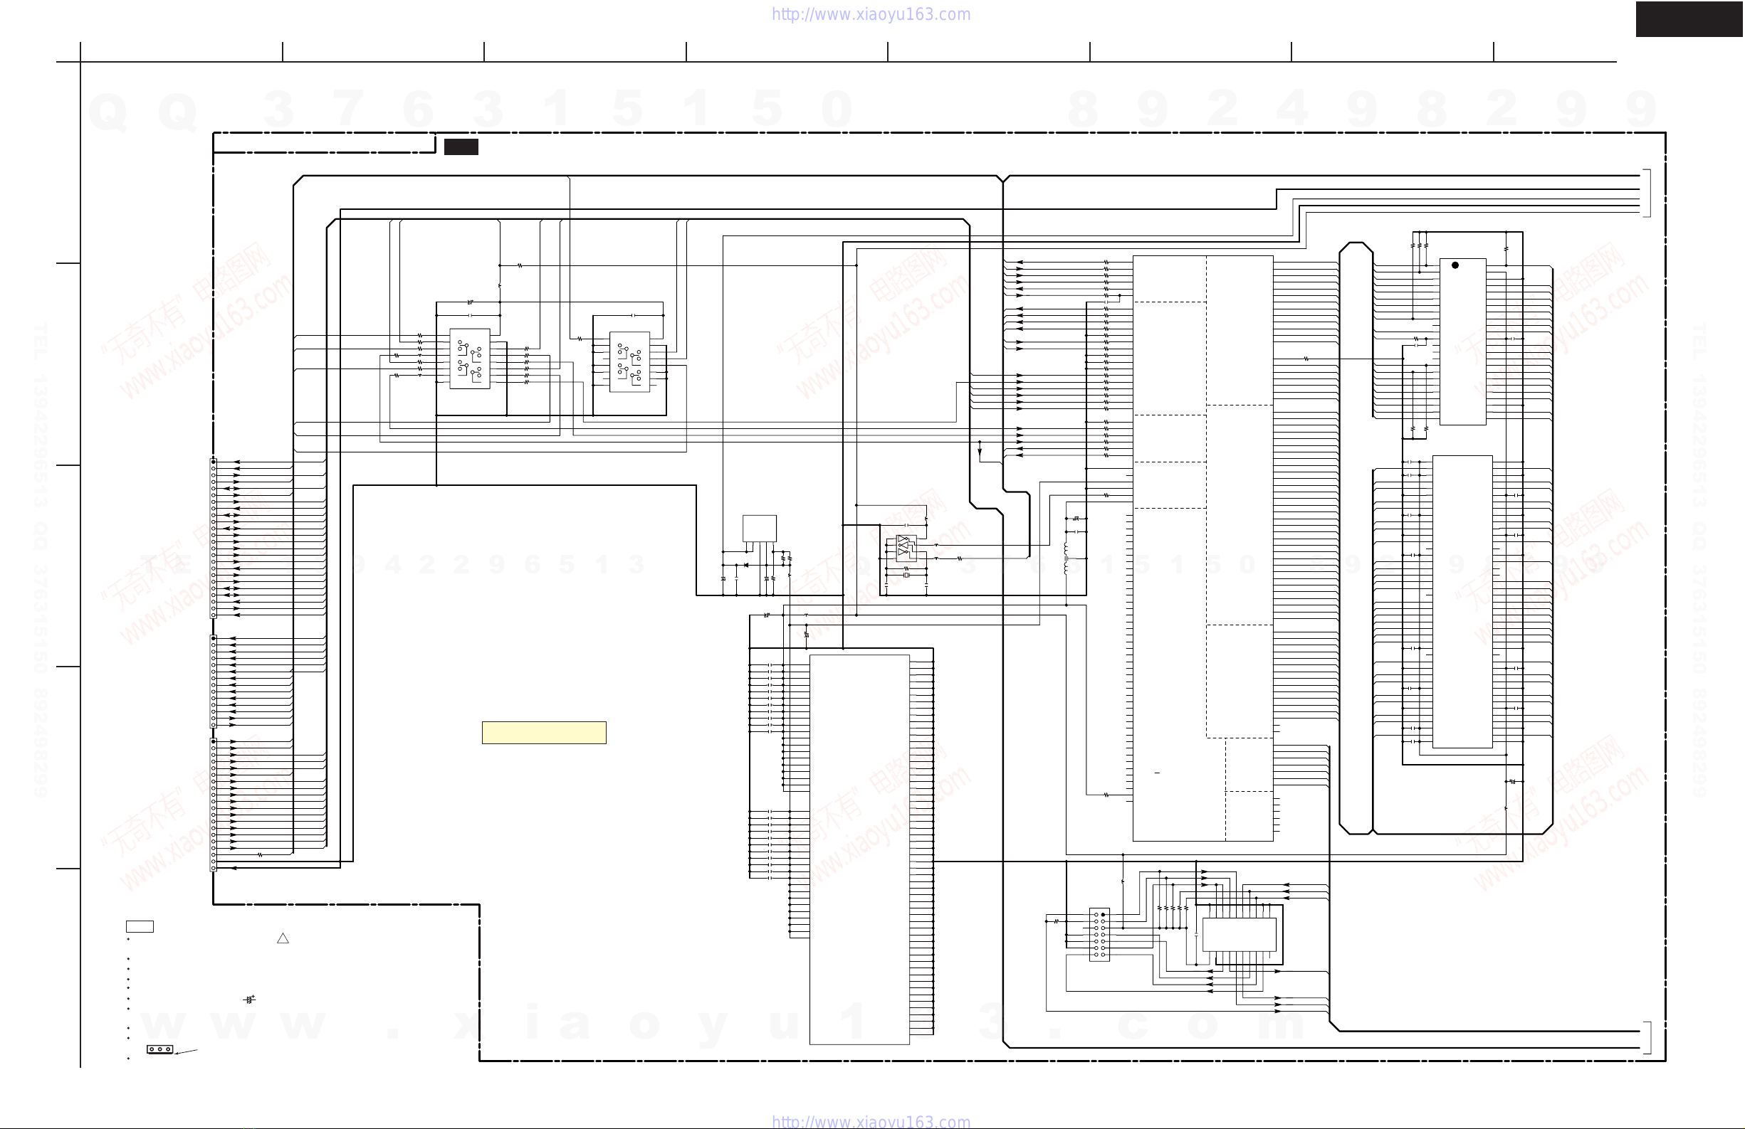Click the warning triangle symbol in legend
The height and width of the screenshot is (1129, 1745).
(x=283, y=938)
